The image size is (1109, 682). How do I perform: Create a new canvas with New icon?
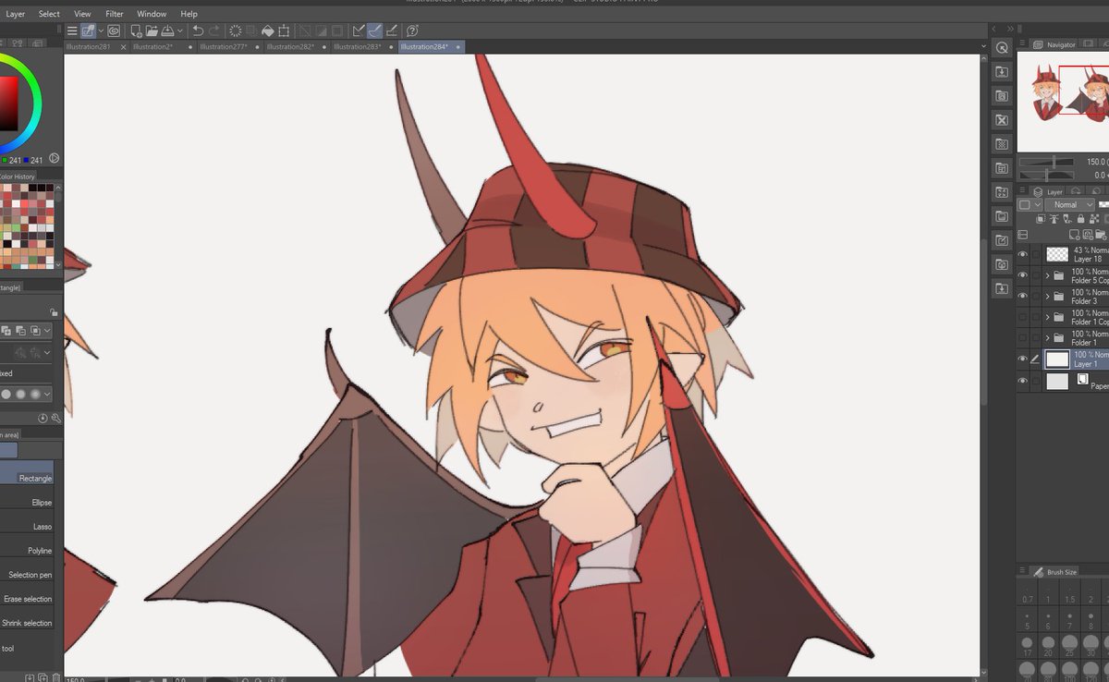[136, 30]
